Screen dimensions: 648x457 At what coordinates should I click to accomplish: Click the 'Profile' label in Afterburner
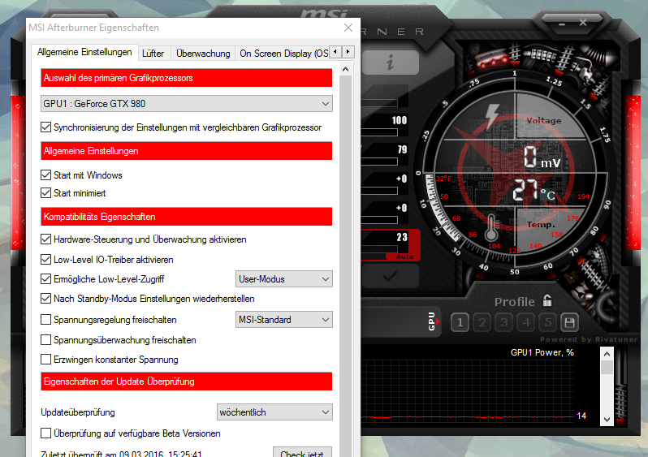point(514,302)
